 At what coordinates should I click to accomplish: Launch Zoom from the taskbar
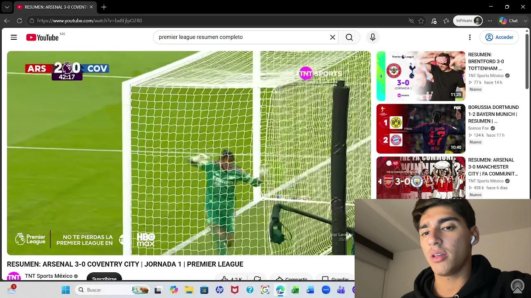click(326, 290)
